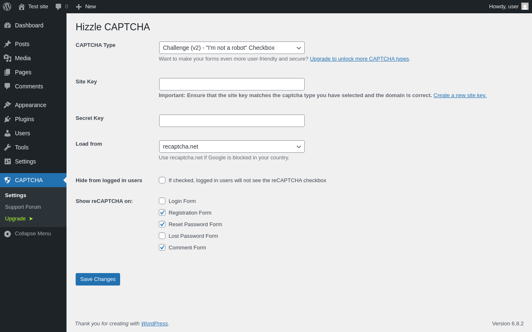
Task: Click into the Secret Key input field
Action: tap(232, 121)
